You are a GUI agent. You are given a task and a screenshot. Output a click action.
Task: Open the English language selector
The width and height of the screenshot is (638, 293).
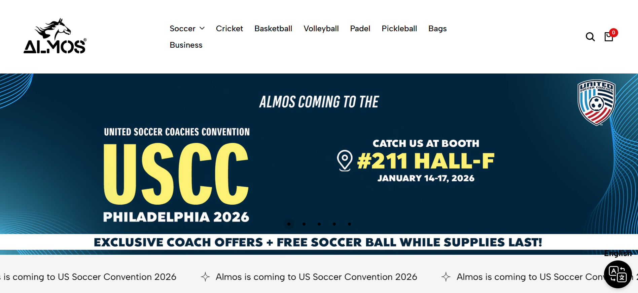pos(617,253)
